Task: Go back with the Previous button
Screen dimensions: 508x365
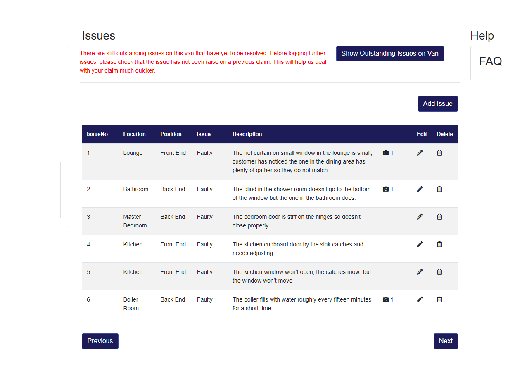Action: point(100,341)
